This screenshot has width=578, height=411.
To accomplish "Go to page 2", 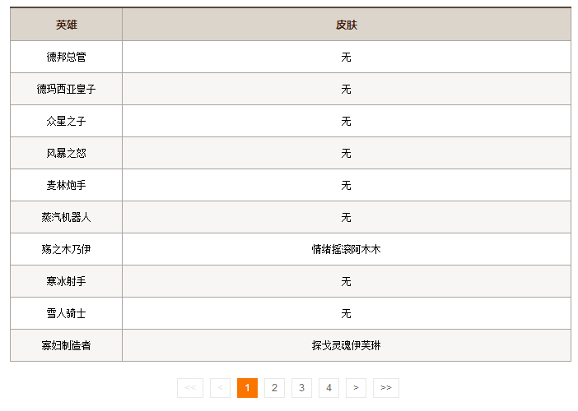I will tap(274, 387).
